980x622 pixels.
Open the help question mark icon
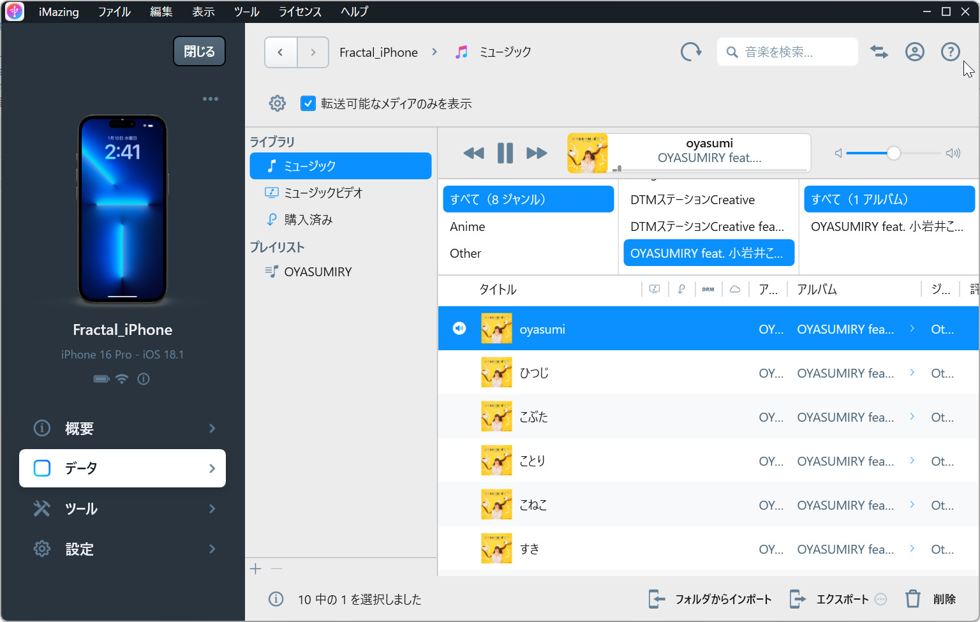[951, 52]
